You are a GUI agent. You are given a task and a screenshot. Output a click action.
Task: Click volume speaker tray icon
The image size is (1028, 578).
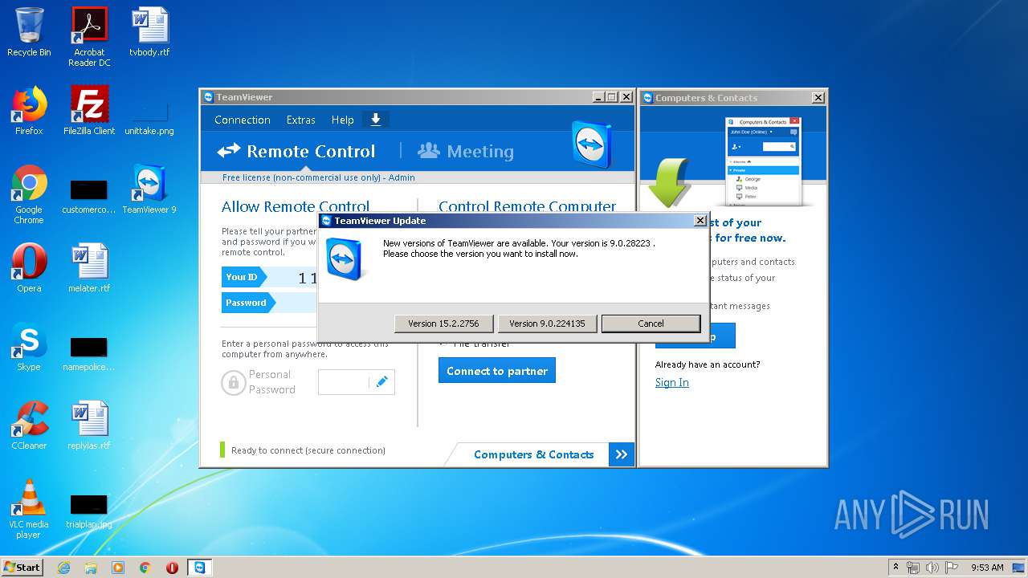coord(932,568)
